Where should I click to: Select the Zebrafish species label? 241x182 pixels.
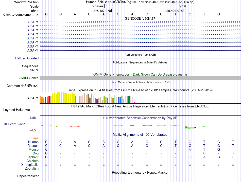pyautogui.click(x=32, y=168)
